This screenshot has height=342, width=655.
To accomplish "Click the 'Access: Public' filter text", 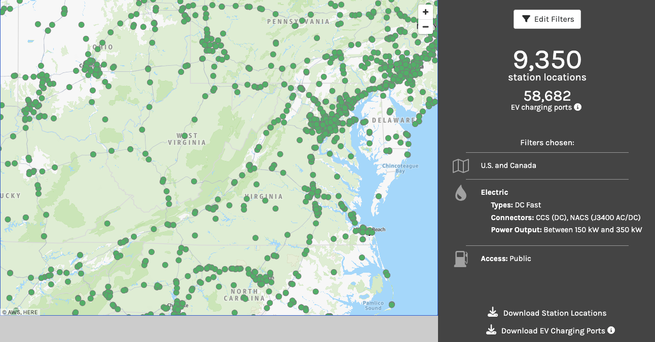I will 506,259.
